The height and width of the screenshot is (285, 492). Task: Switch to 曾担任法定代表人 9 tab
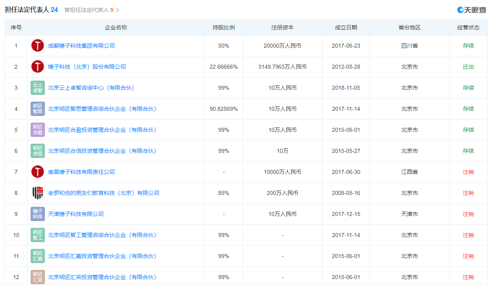point(89,10)
